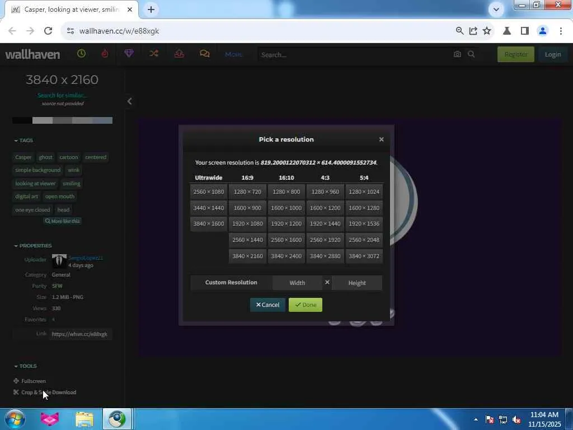Screen dimensions: 573x430
Task: Click the Register button
Action: 515,54
